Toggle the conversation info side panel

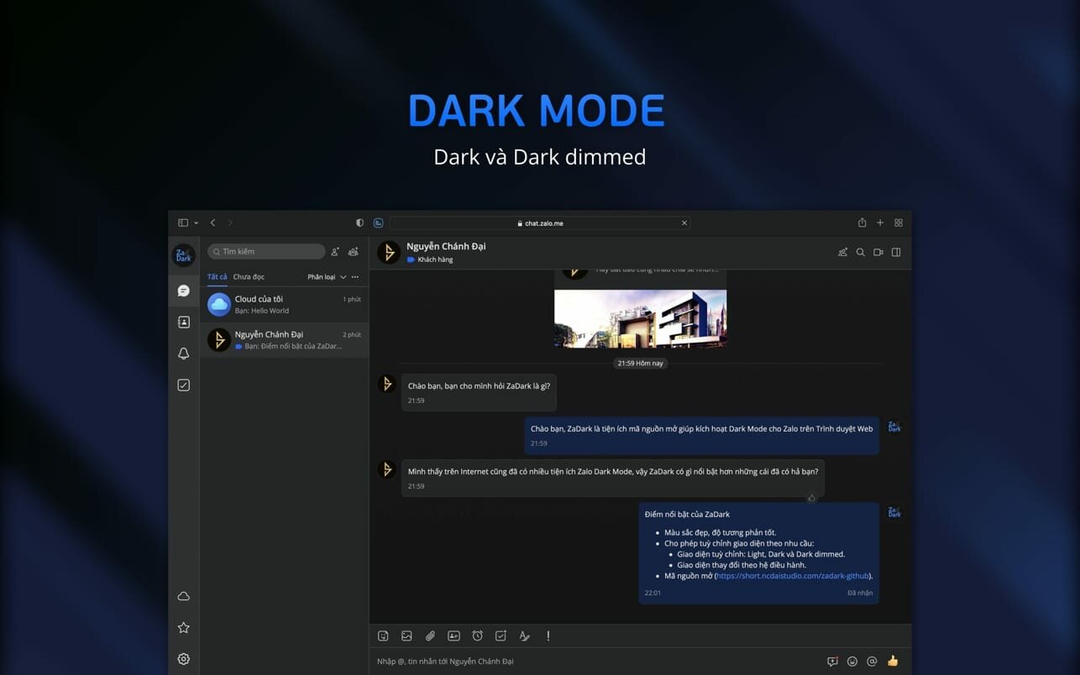coord(896,252)
